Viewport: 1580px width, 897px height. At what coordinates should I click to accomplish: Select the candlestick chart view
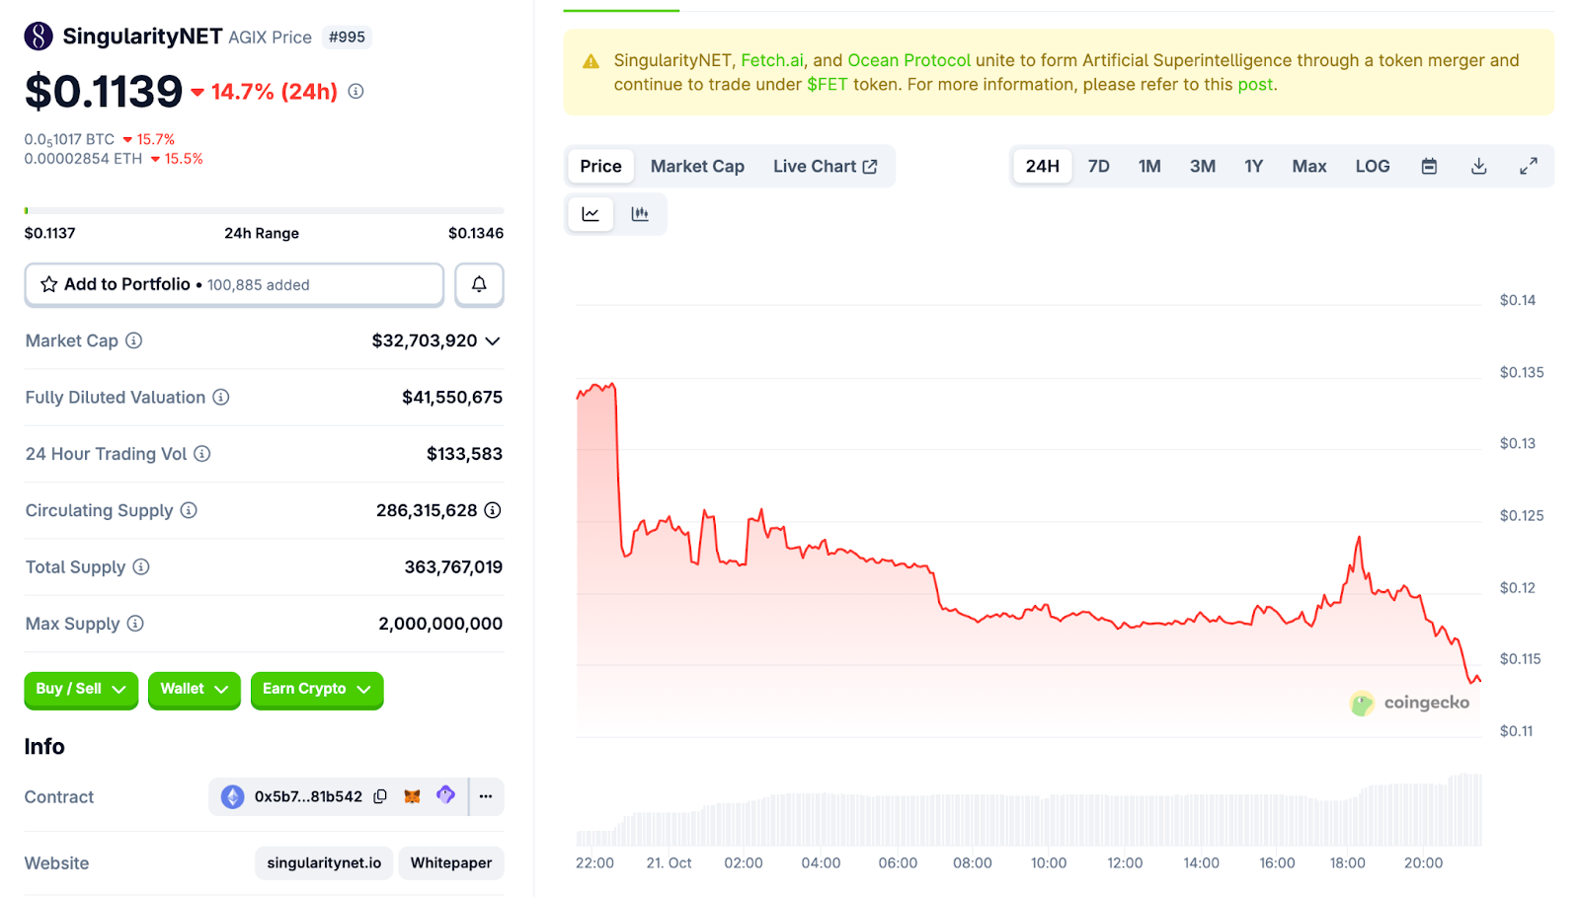641,213
